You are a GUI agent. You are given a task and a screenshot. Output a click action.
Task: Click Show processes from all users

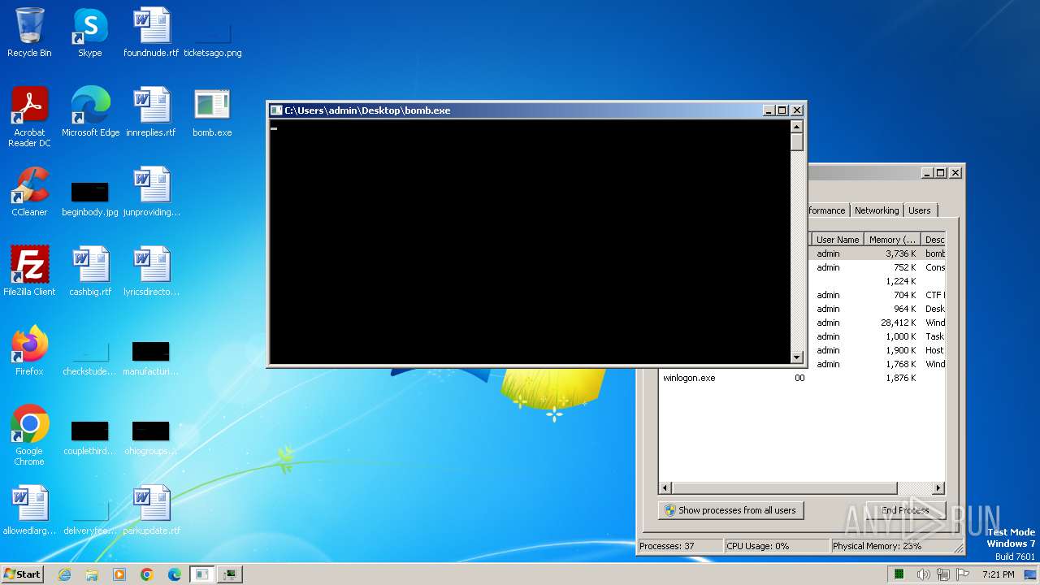[730, 510]
